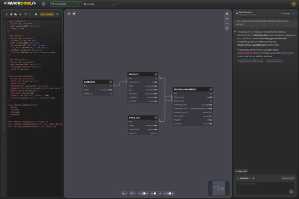Click the LIST_PRICE row in the PRODUCT table
This screenshot has width=299, height=199.
[x=143, y=94]
